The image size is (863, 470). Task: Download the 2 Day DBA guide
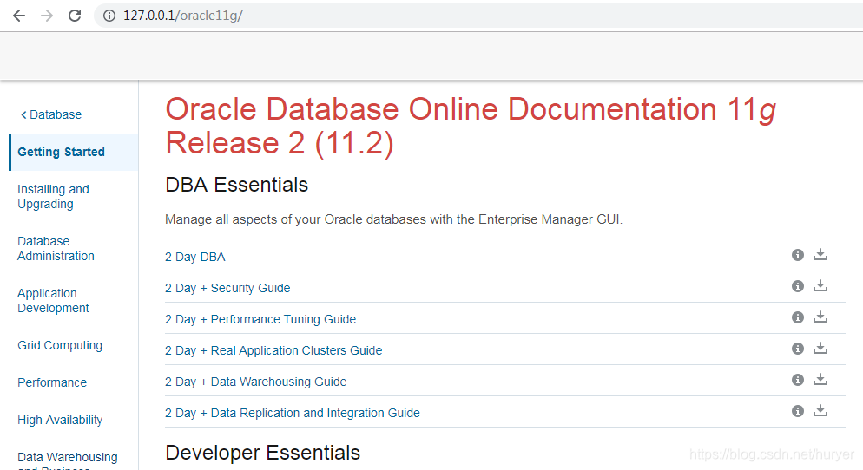point(820,255)
